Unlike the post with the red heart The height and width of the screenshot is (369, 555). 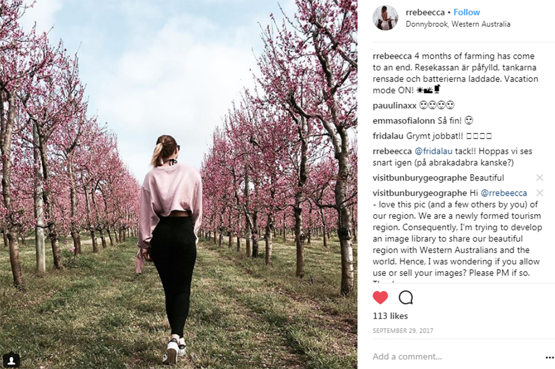(x=380, y=298)
